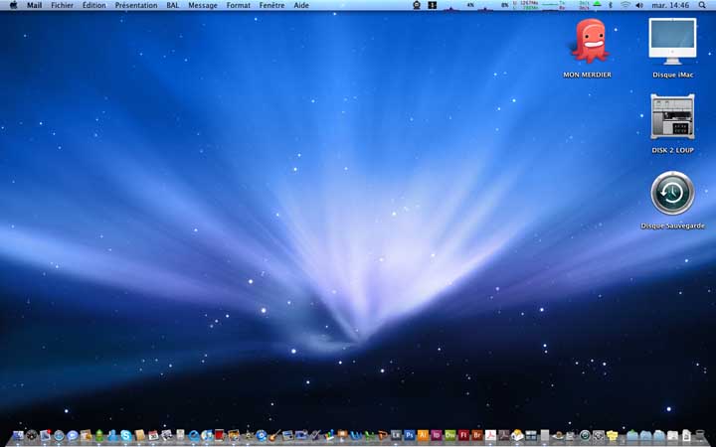Launch Lightroom from the Dock
This screenshot has height=447, width=716.
tap(396, 435)
